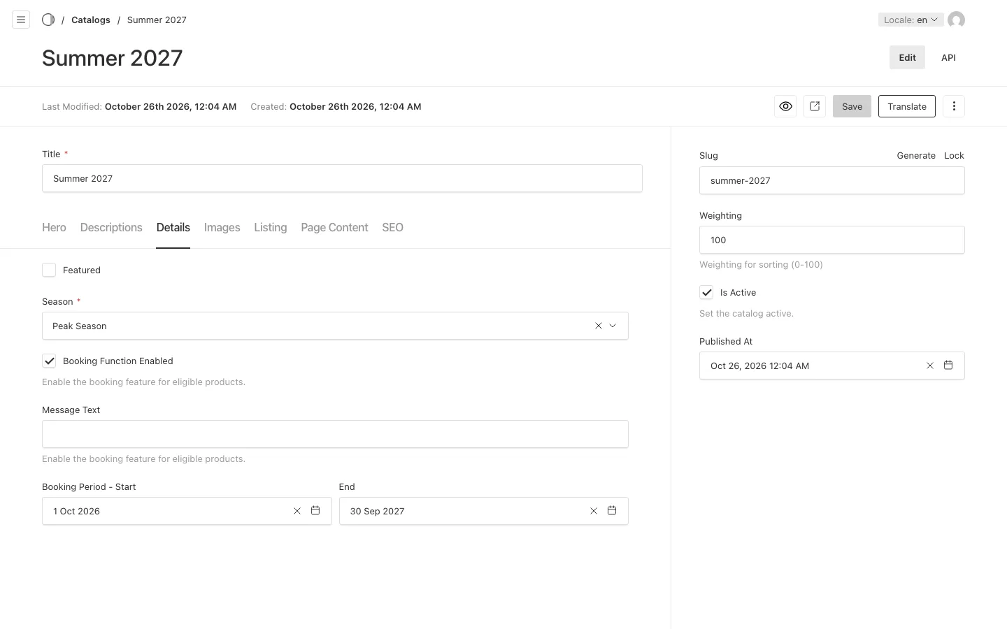Switch to the SEO tab
The image size is (1007, 629).
(x=392, y=227)
